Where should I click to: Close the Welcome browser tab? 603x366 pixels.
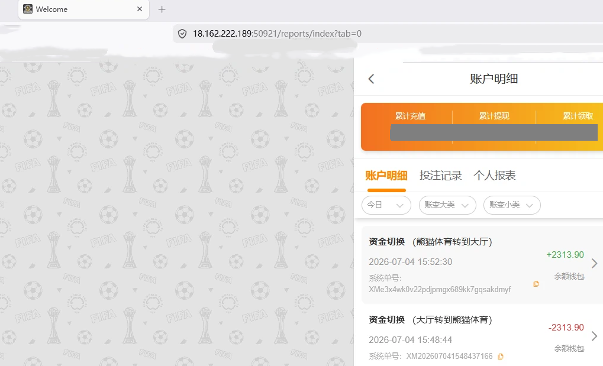140,9
